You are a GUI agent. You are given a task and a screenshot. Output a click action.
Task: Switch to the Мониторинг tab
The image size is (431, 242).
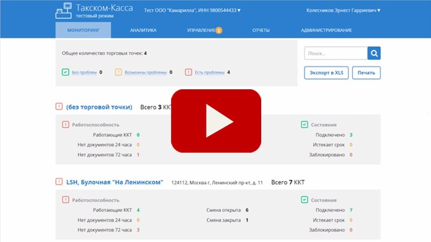(x=83, y=30)
